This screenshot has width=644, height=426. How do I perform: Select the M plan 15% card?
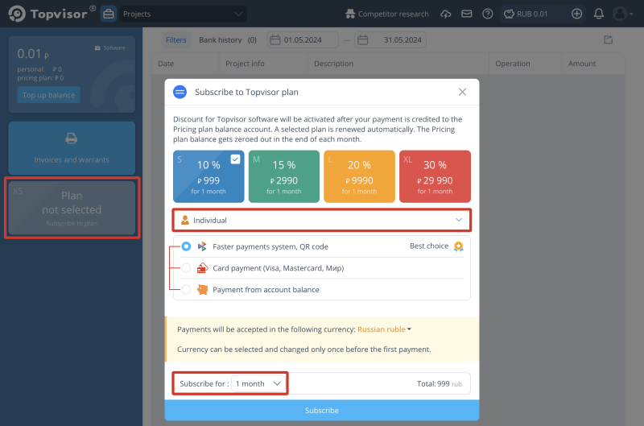click(284, 176)
